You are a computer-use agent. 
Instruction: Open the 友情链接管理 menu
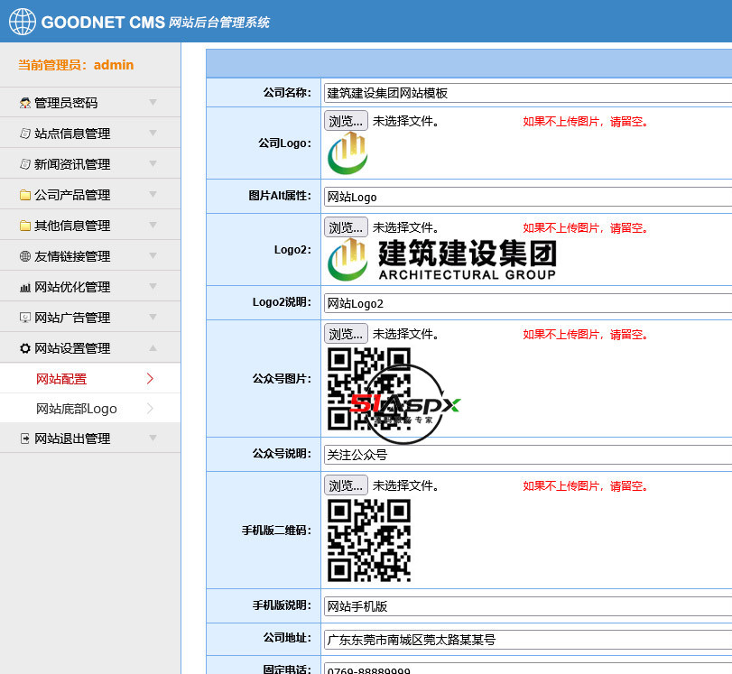tap(90, 255)
